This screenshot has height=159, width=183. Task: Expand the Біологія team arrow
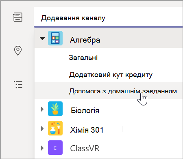click(x=42, y=109)
